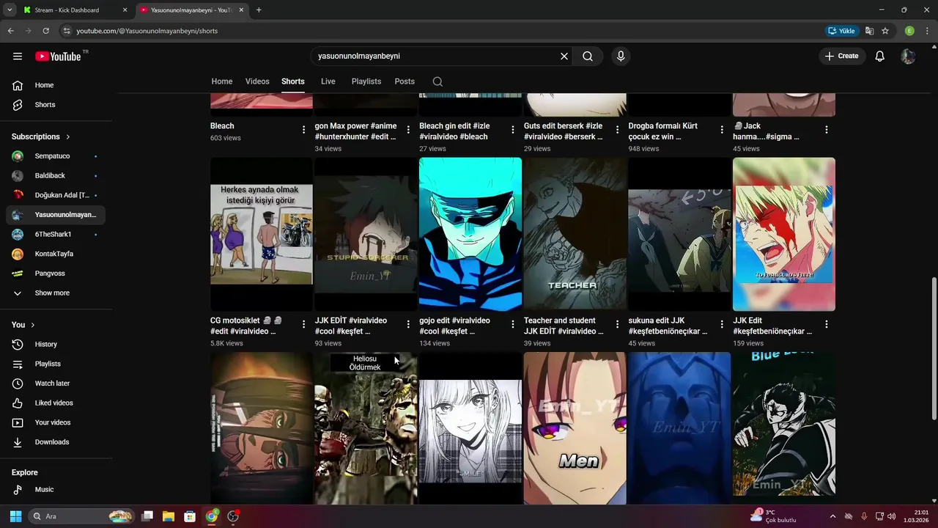Switch to channel Playlists tab
Screen dimensions: 938x528
366,81
